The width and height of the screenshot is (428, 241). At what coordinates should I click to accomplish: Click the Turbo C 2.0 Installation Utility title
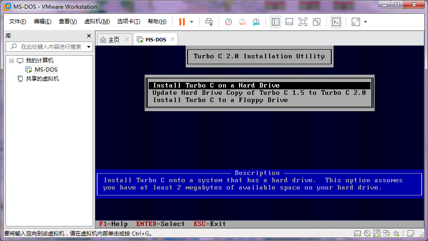click(259, 56)
